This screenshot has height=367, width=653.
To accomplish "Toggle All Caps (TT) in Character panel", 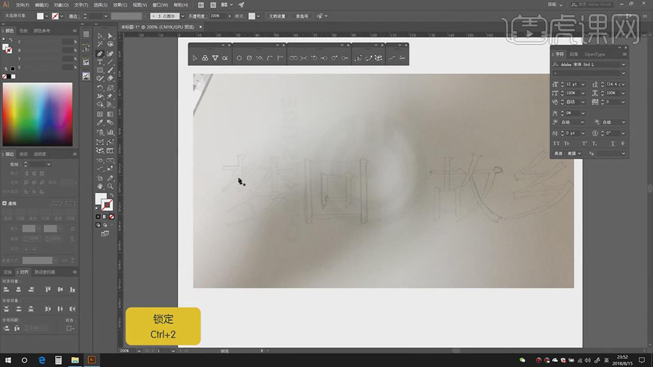I will pyautogui.click(x=556, y=143).
